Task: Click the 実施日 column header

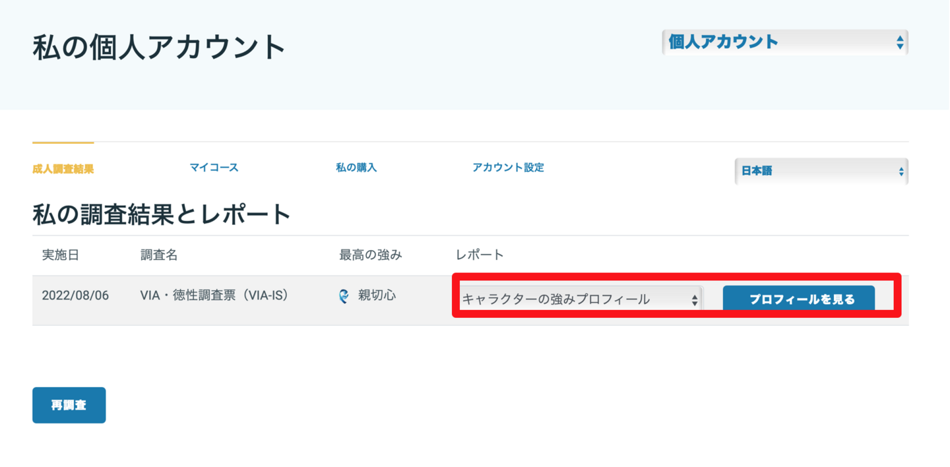Action: [x=61, y=255]
